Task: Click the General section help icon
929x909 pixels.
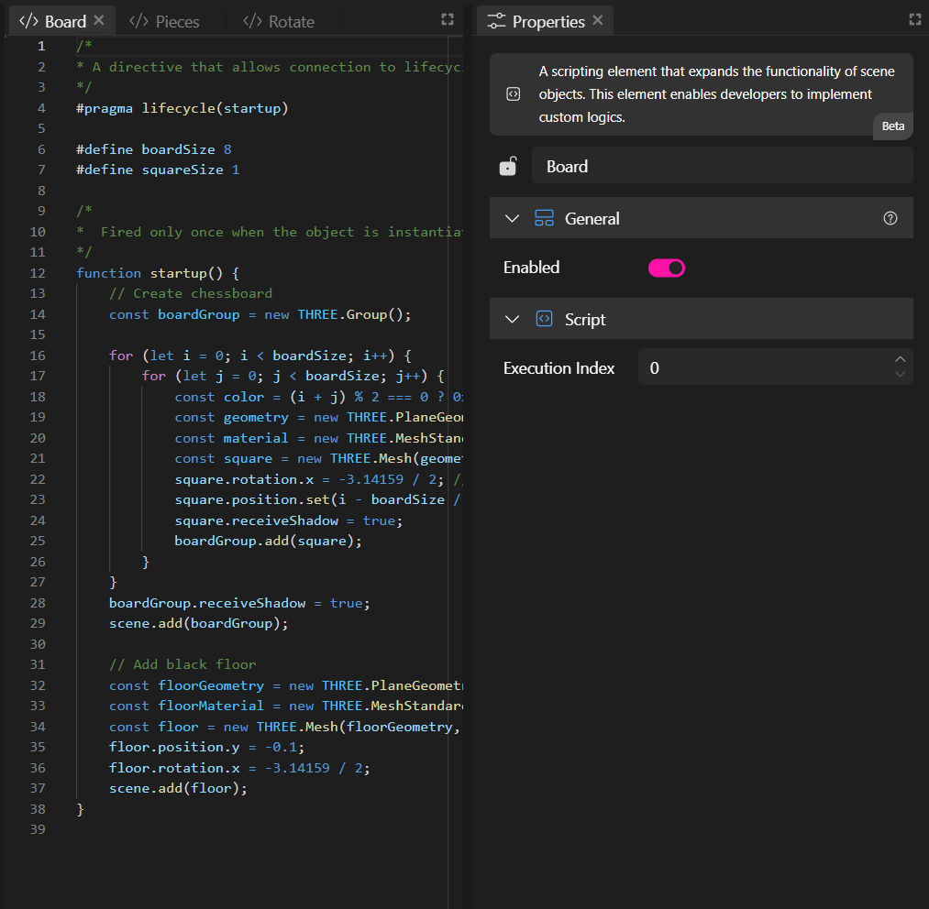Action: [890, 218]
